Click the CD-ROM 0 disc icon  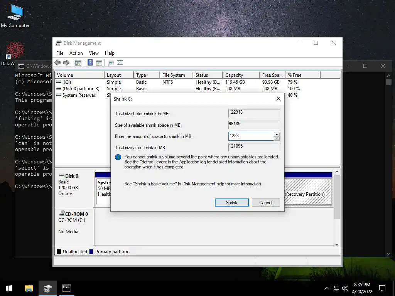(x=62, y=214)
